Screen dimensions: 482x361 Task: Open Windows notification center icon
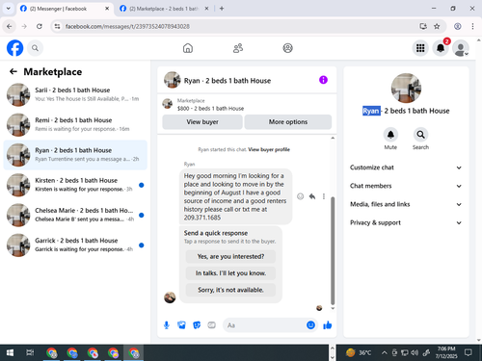[x=469, y=353]
